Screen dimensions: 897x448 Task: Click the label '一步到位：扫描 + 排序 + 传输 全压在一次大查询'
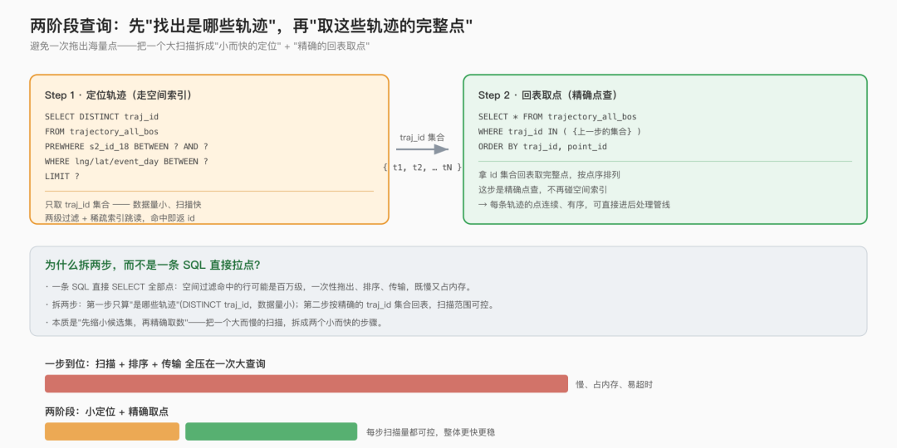[x=154, y=364]
